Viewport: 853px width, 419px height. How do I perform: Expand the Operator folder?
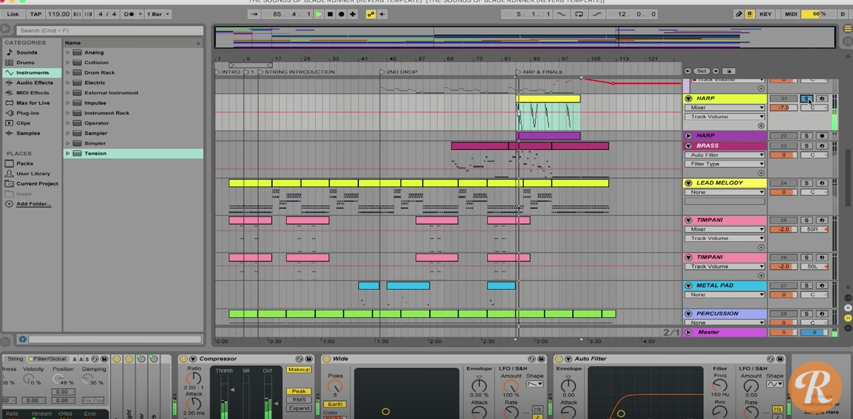point(67,123)
